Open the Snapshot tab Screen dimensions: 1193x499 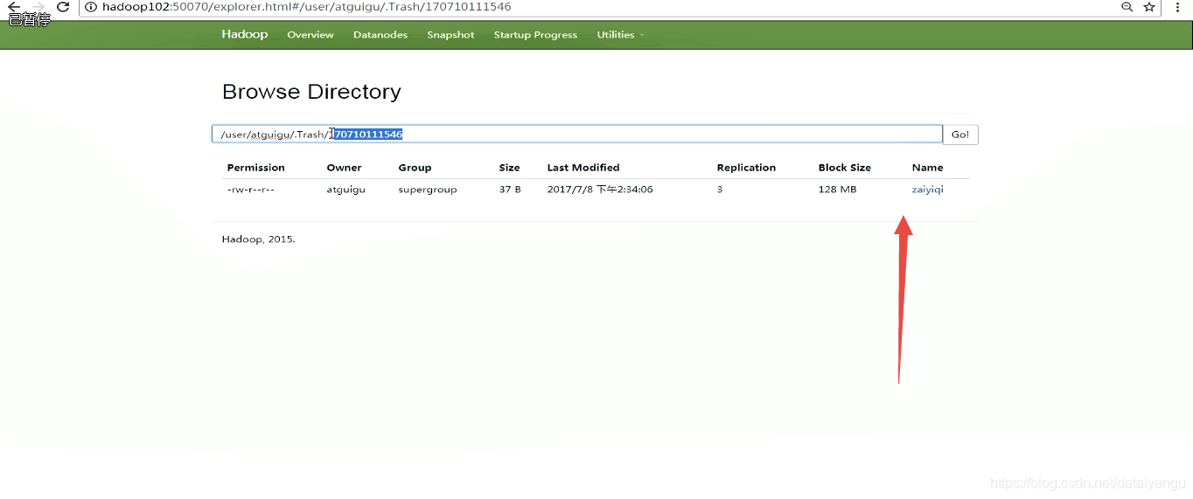tap(450, 35)
